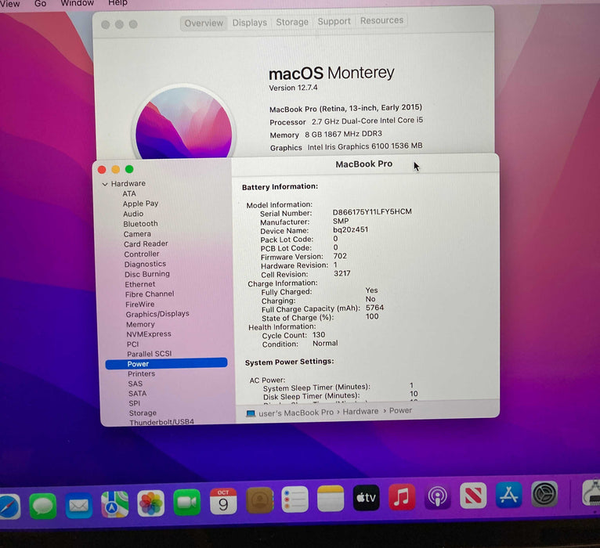Open the Window menu in menu bar

[77, 3]
